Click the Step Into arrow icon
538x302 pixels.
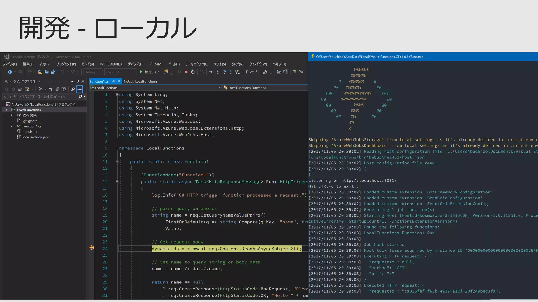(218, 72)
